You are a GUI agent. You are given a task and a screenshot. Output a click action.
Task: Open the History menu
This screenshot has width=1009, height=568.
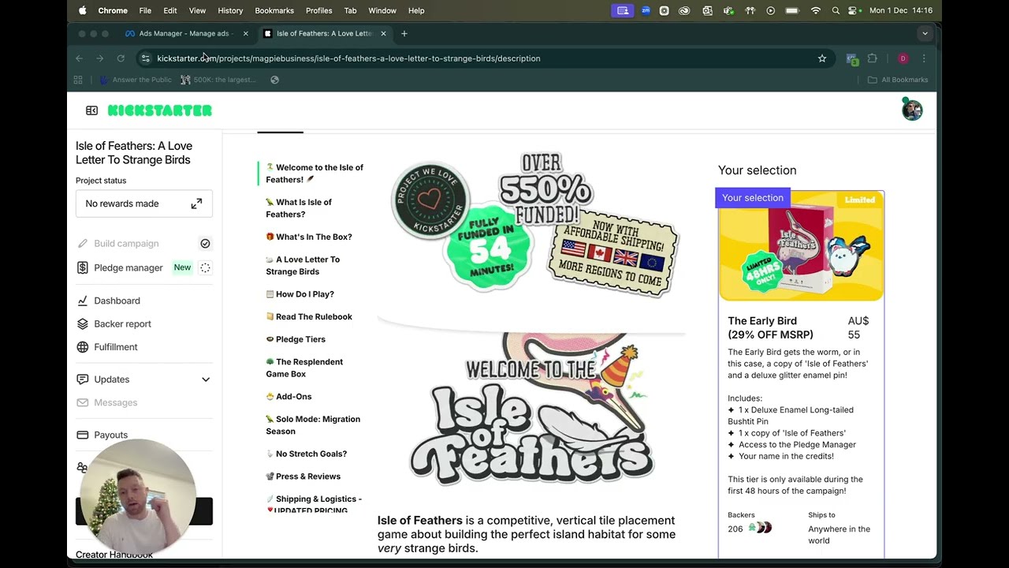pyautogui.click(x=230, y=10)
